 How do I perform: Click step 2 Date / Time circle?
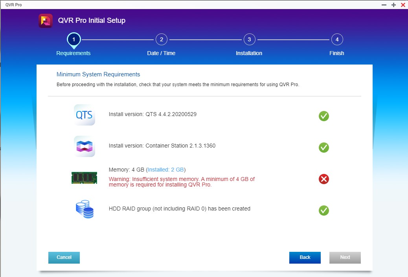tap(161, 39)
